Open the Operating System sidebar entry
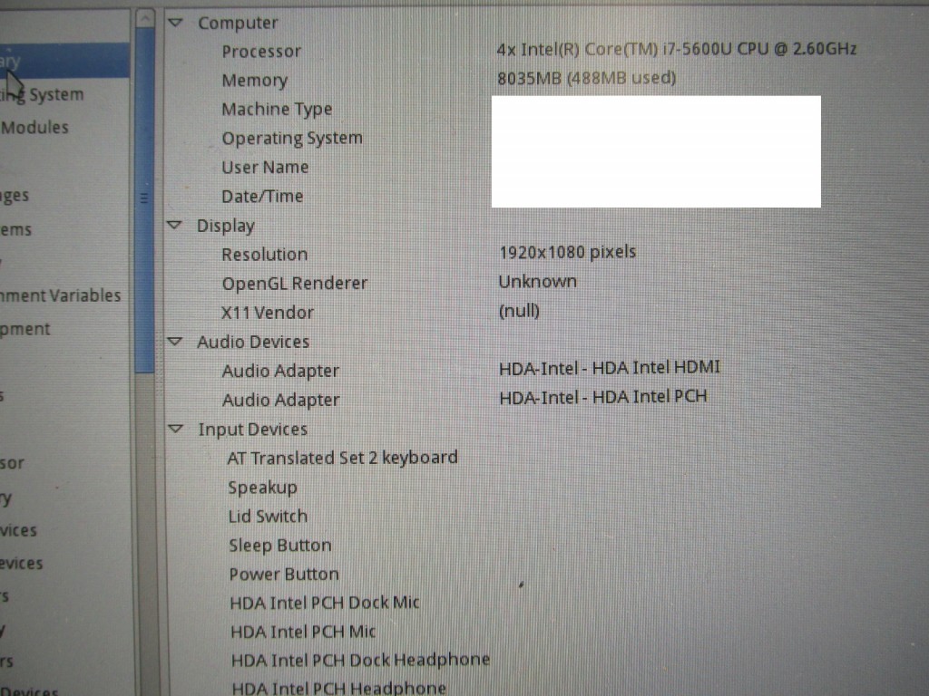The height and width of the screenshot is (696, 929). [42, 94]
